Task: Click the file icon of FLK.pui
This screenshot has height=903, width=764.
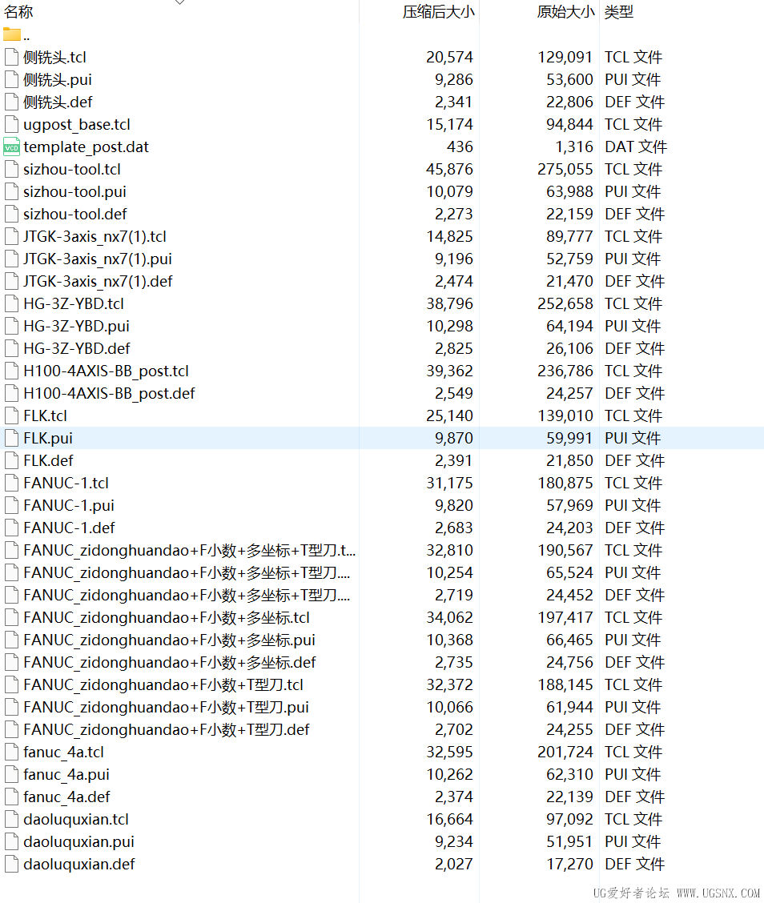Action: (x=11, y=438)
